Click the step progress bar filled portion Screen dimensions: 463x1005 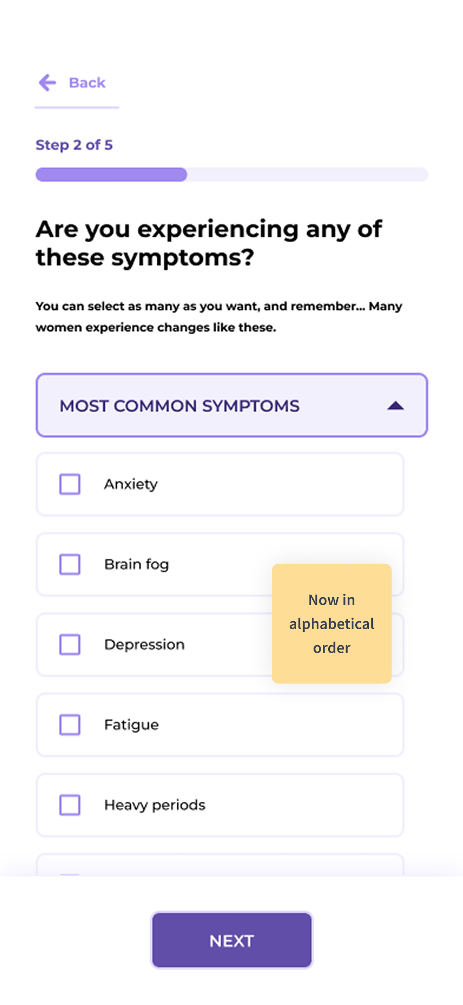point(111,174)
